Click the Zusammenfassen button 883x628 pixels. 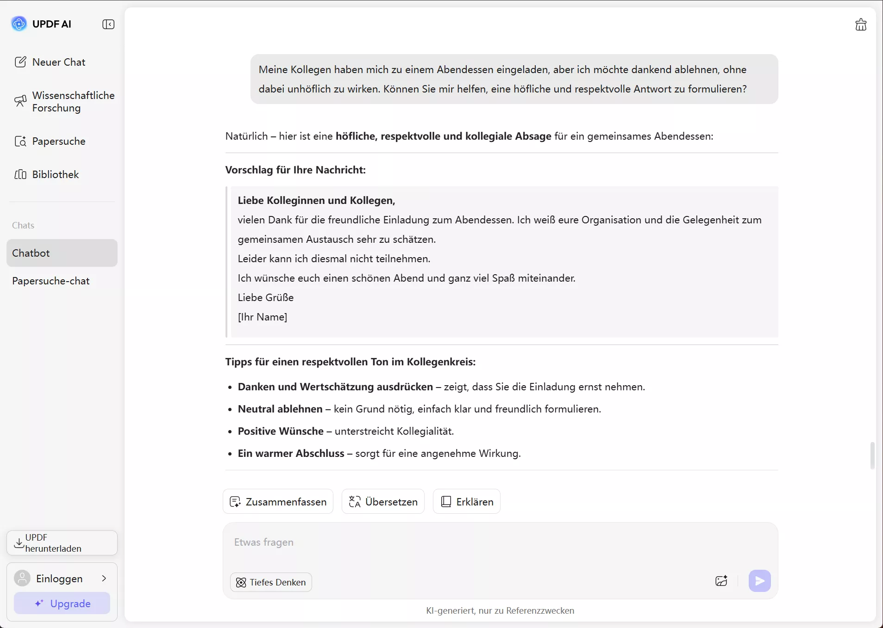[278, 502]
